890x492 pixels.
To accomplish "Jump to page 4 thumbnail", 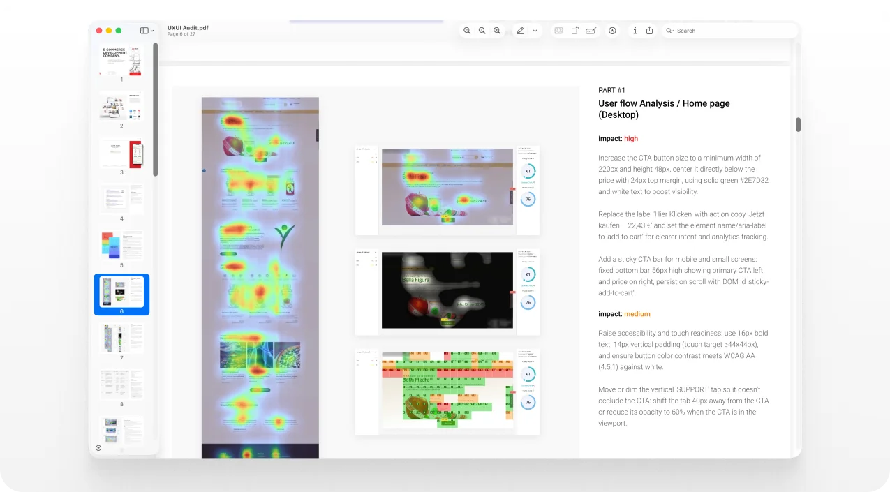I will click(x=121, y=199).
